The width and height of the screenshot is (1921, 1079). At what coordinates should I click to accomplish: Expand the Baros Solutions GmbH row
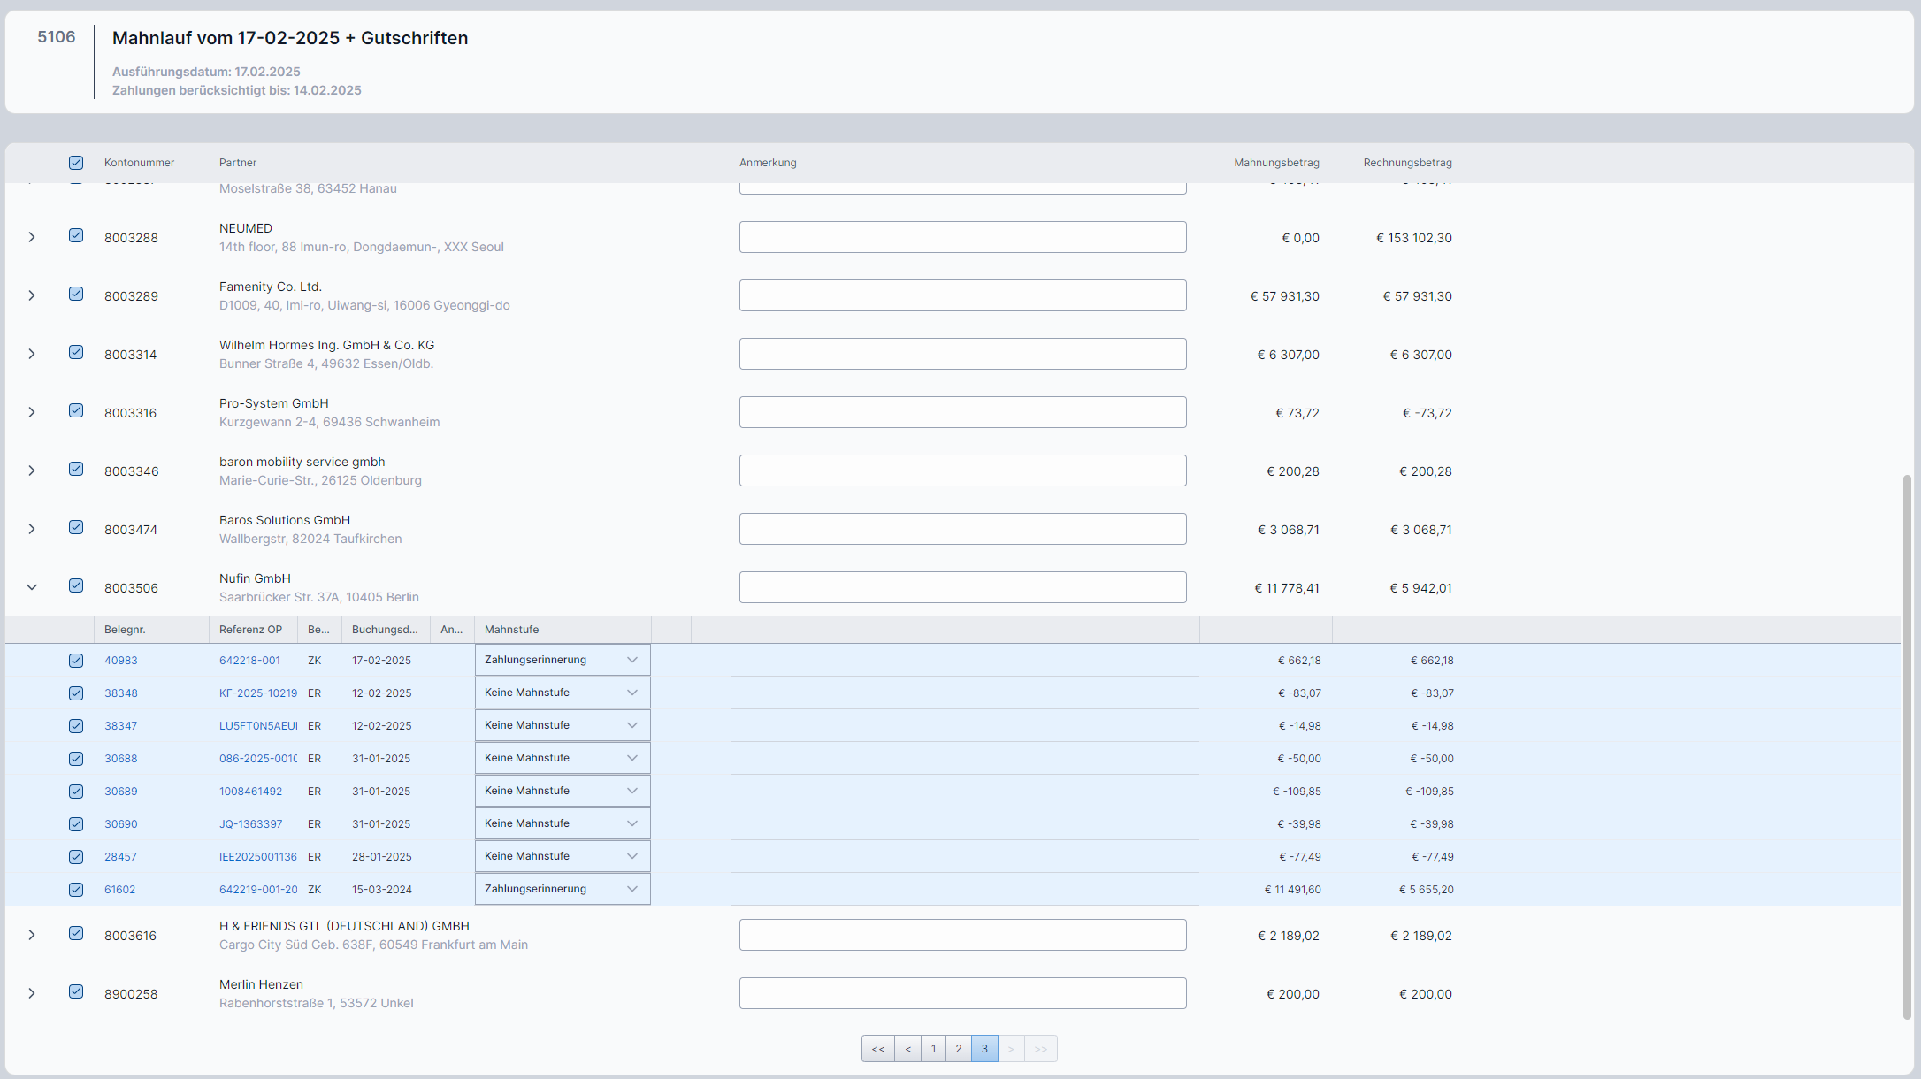point(32,529)
